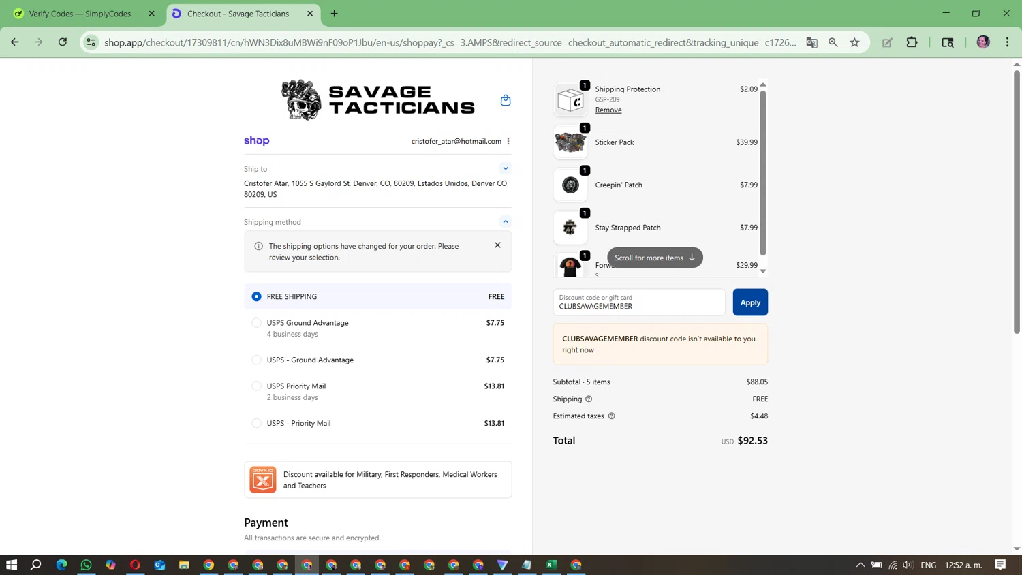
Task: Expand the Ship to address section
Action: [x=506, y=168]
